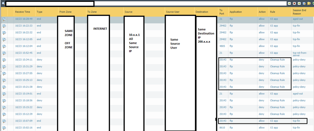Click the Type column header
The image size is (314, 131).
point(40,12)
